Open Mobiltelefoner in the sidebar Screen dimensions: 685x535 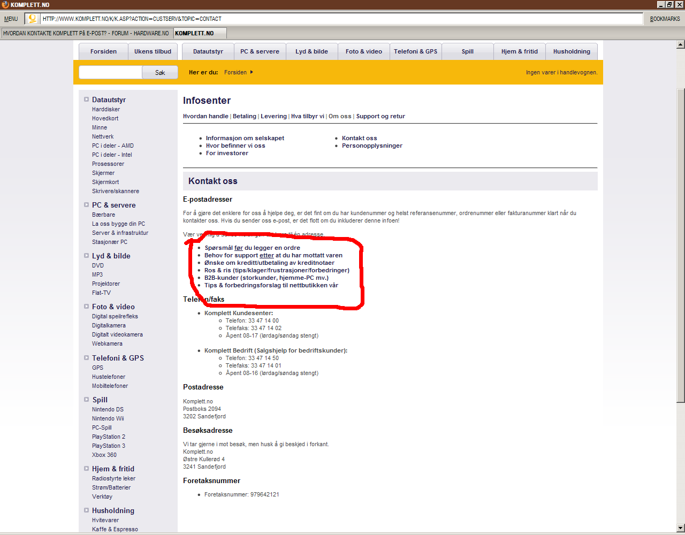coord(110,386)
